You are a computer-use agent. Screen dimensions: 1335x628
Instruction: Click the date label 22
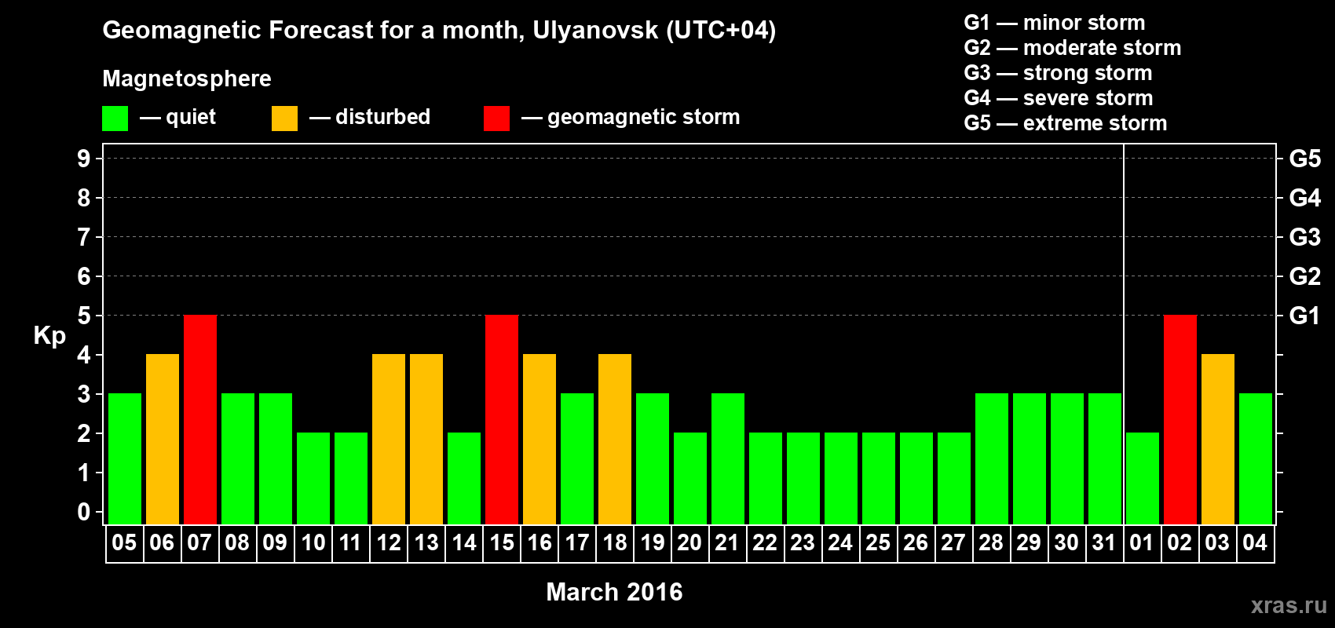click(x=765, y=542)
